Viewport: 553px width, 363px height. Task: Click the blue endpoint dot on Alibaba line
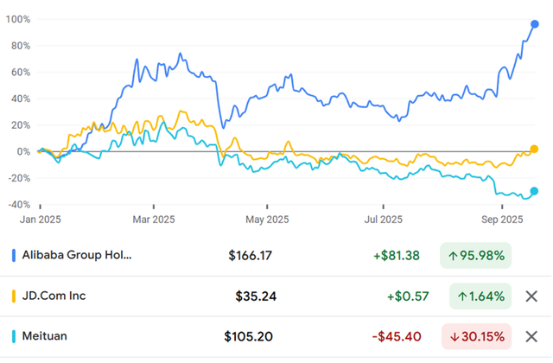pos(534,24)
